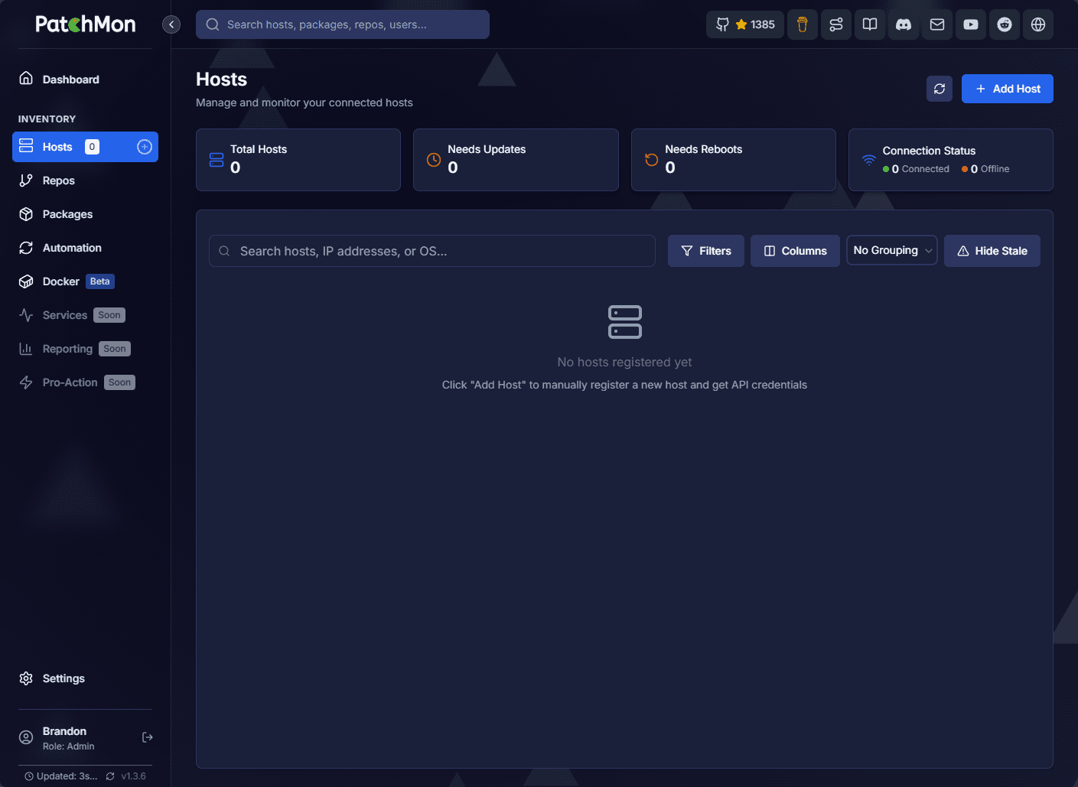Screen dimensions: 1078x787
Task: Open the YouTube icon in the header
Action: [x=971, y=24]
